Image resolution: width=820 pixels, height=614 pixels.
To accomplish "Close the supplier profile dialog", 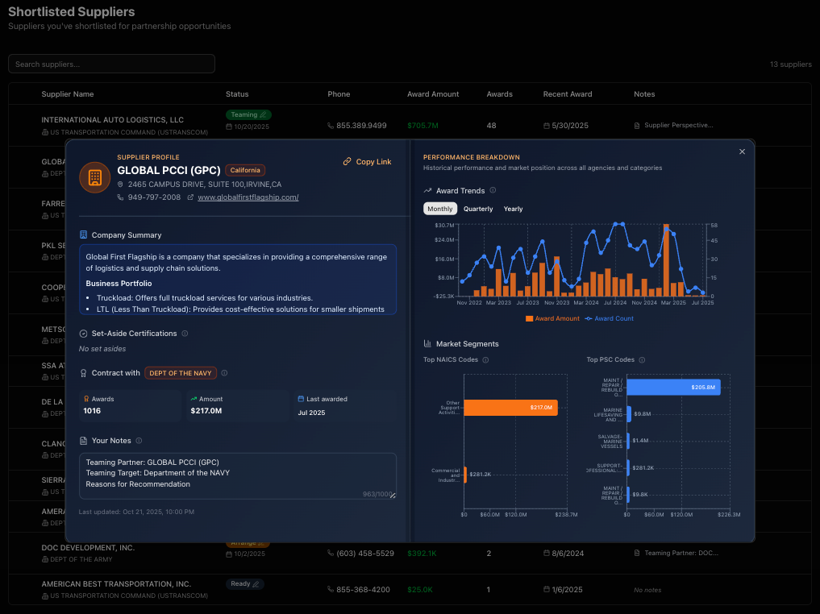I will pos(742,151).
